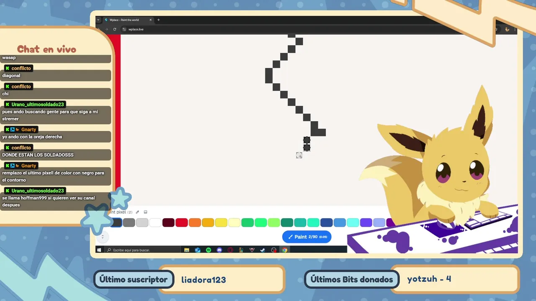Open the site info icon in address bar

point(124,29)
